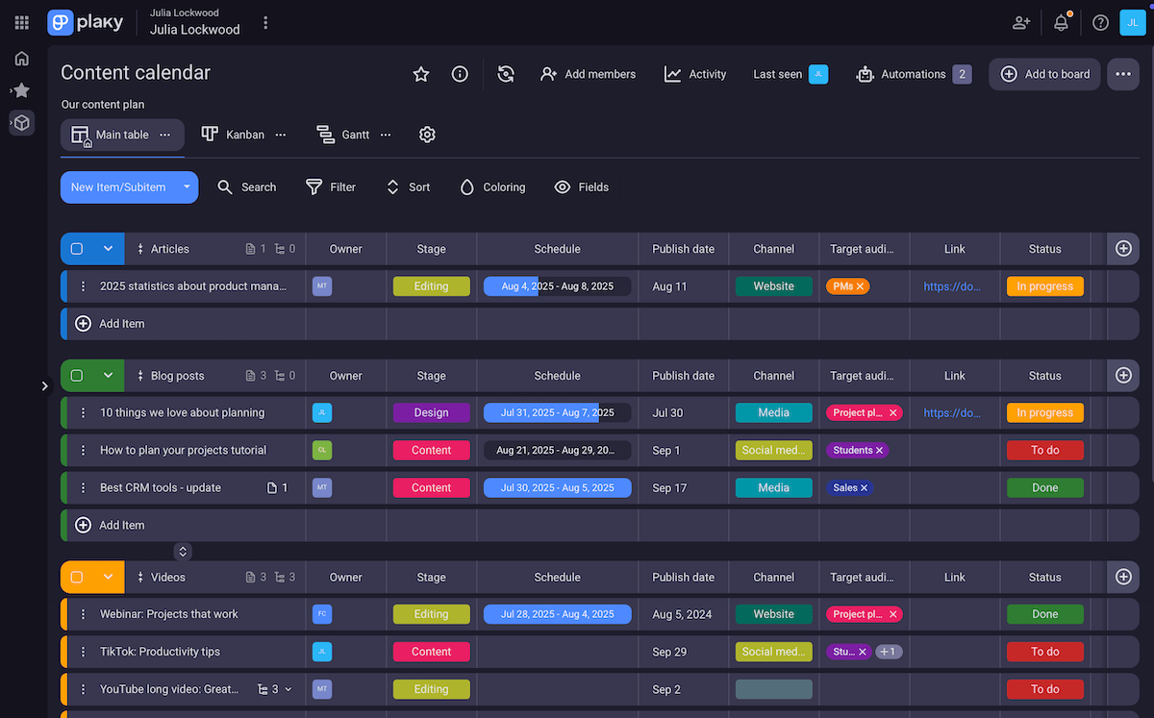Open board settings gear beside Gantt tab
Image resolution: width=1154 pixels, height=718 pixels.
coord(427,135)
